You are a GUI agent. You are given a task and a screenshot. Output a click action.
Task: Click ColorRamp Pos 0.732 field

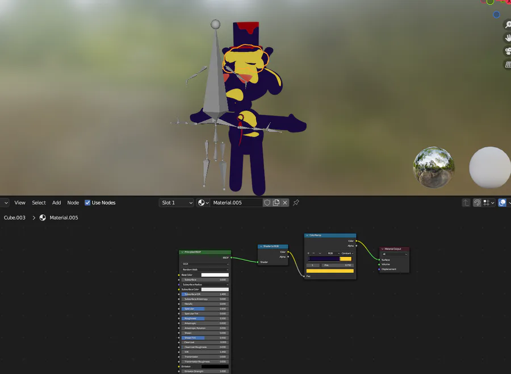(x=337, y=265)
